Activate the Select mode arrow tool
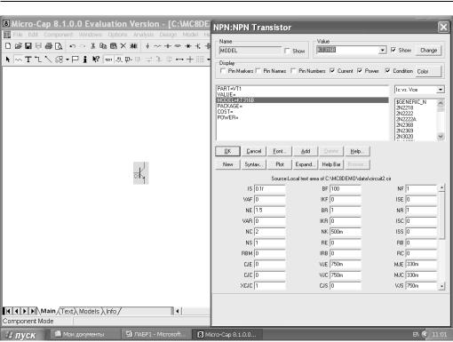The width and height of the screenshot is (453, 342). pos(8,60)
